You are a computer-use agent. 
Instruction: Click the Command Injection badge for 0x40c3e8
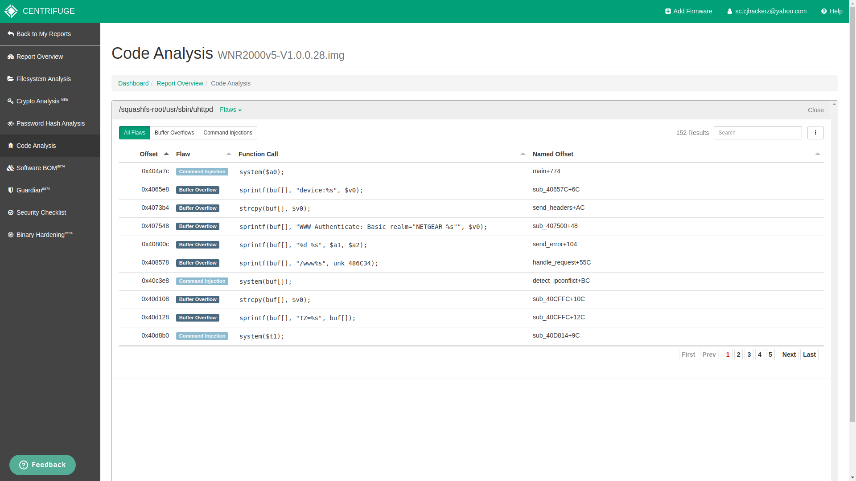[x=202, y=281]
